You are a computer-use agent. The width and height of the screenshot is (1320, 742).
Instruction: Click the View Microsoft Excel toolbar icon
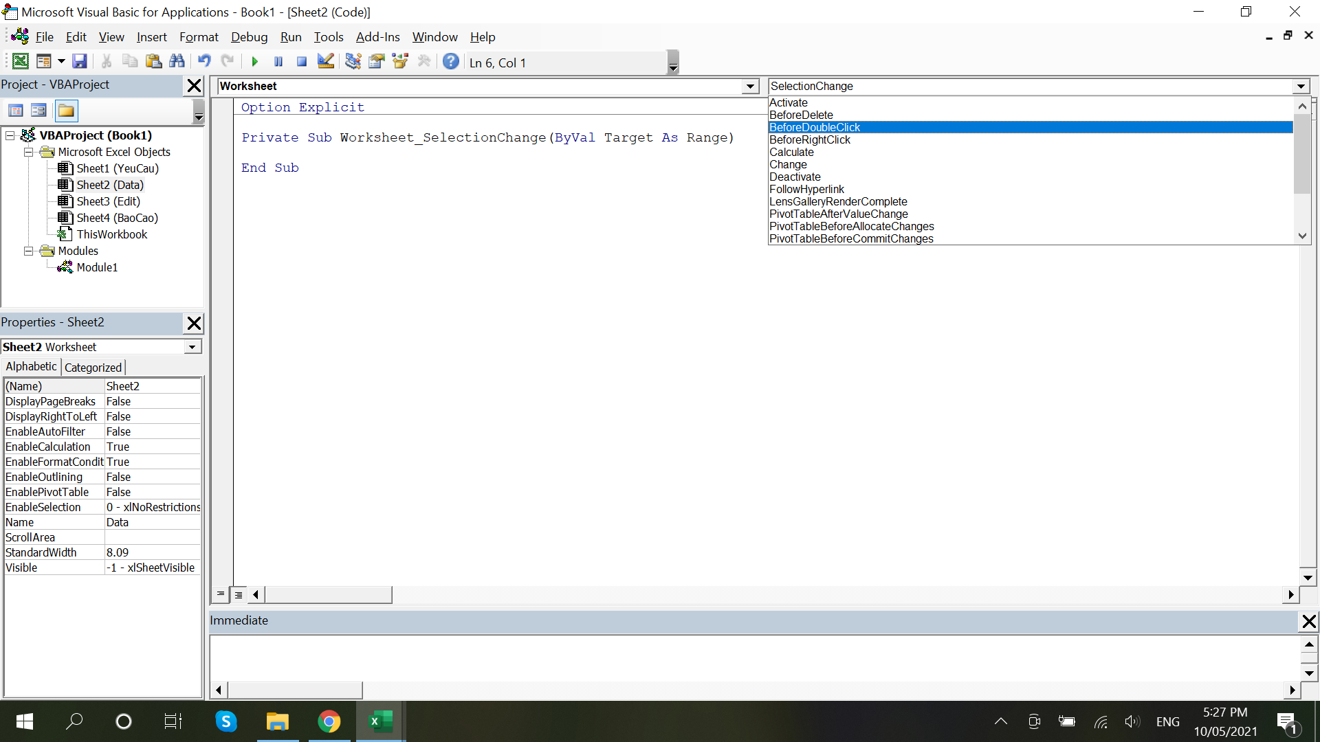click(21, 62)
